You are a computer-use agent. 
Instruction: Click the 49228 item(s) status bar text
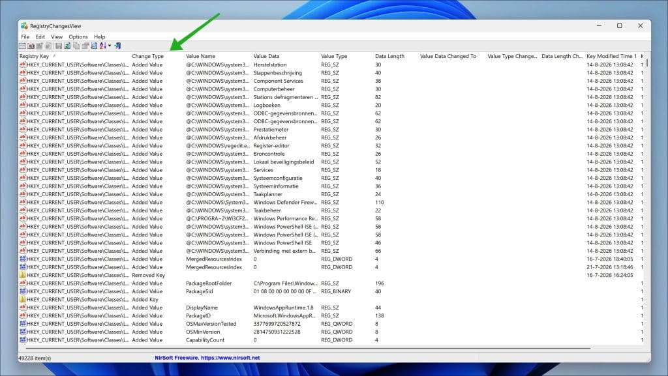pos(35,358)
